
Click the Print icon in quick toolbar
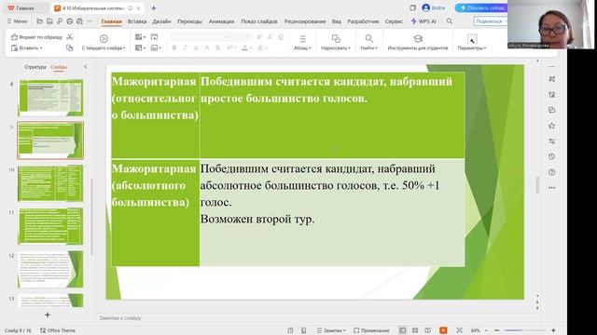click(69, 21)
